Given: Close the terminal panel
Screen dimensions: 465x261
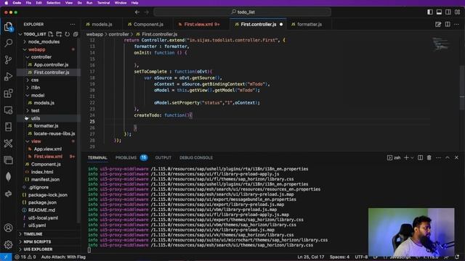Looking at the screenshot, I should point(457,158).
